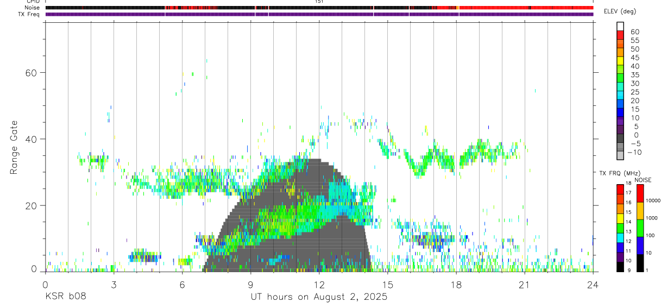Click the "NOISE" legend title
Screen dimensions: 667x308
pos(643,180)
